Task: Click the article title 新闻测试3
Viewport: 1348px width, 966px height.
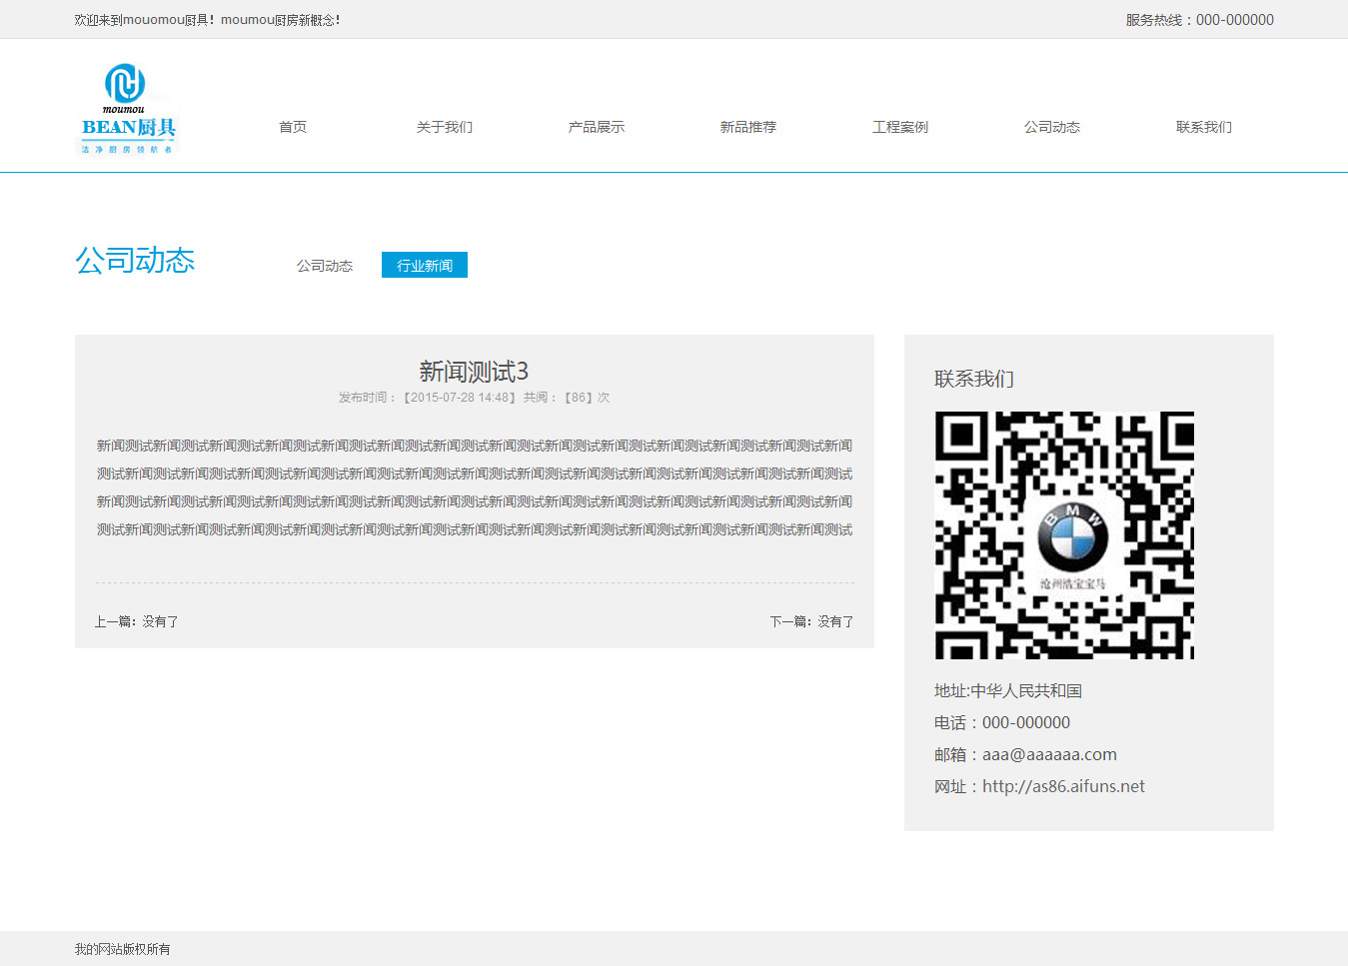Action: coord(474,372)
